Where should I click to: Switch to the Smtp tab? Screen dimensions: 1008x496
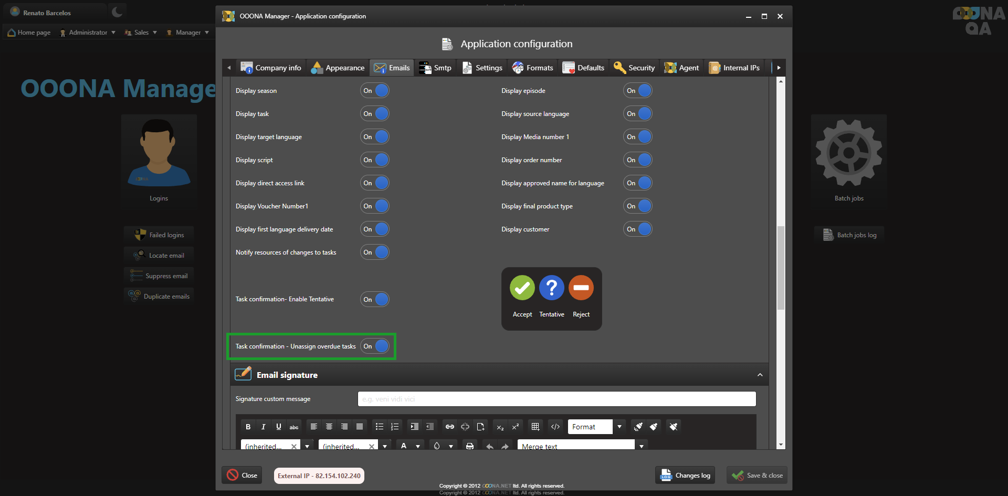pos(436,68)
